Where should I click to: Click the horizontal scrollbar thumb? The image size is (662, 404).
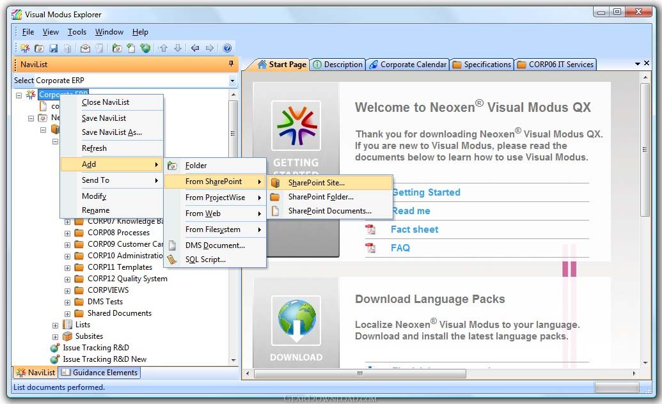(360, 373)
